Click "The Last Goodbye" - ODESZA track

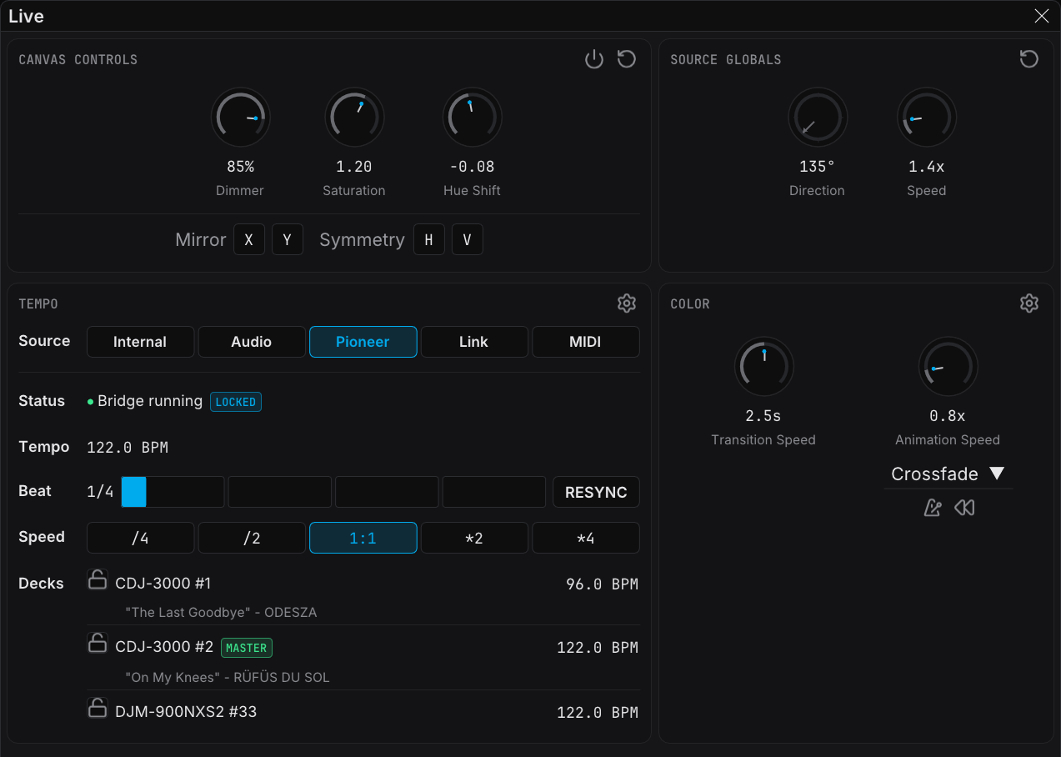221,613
